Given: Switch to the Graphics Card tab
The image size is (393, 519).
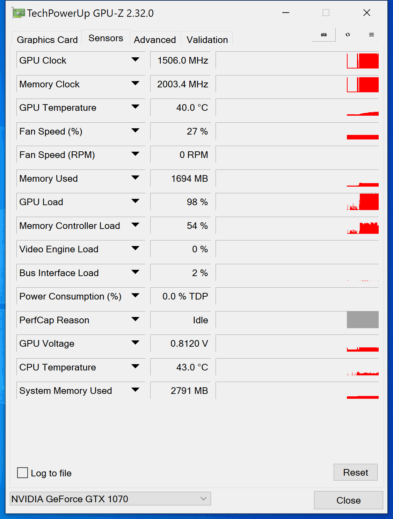Looking at the screenshot, I should [x=47, y=39].
